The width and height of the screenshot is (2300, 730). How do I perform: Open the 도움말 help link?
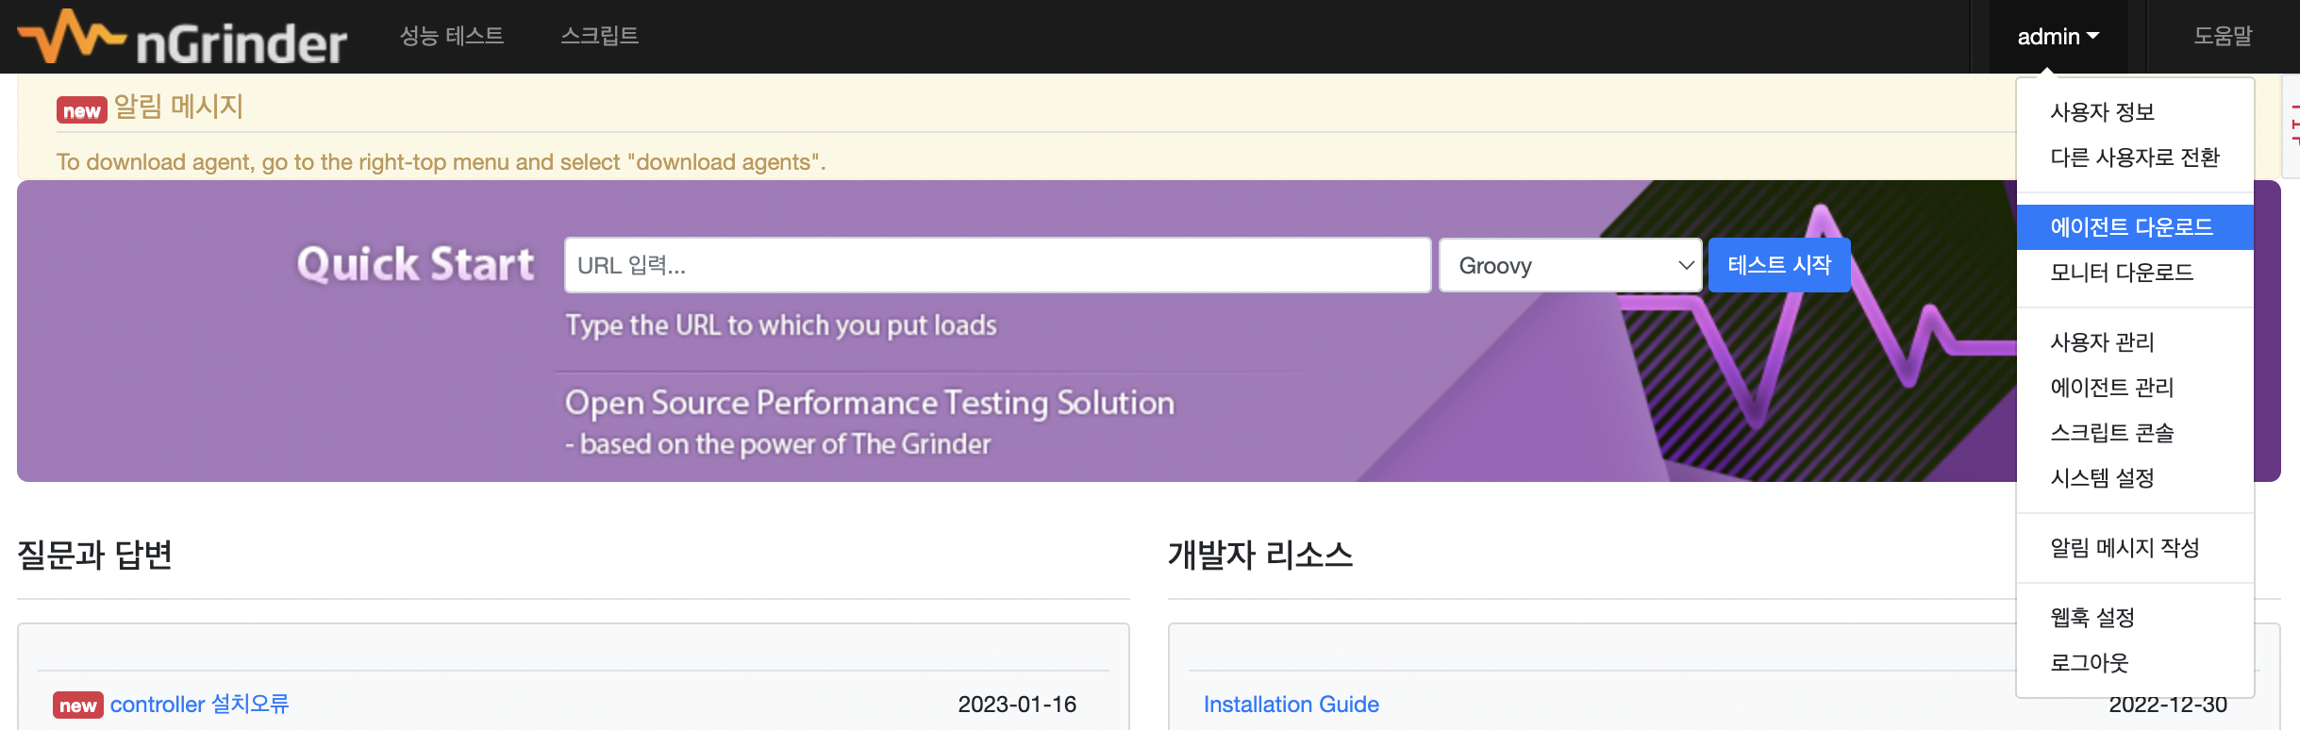click(2223, 36)
